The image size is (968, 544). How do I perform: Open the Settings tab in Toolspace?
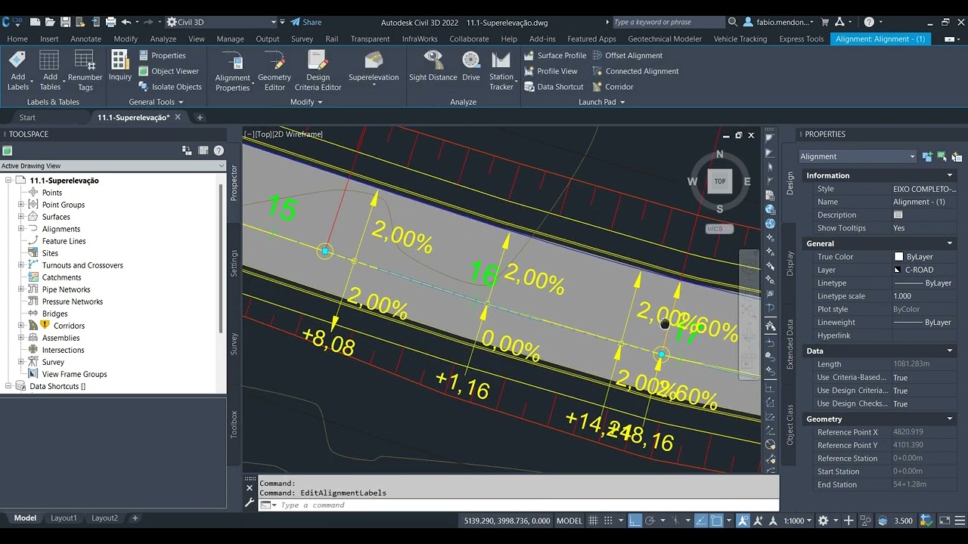pos(234,263)
